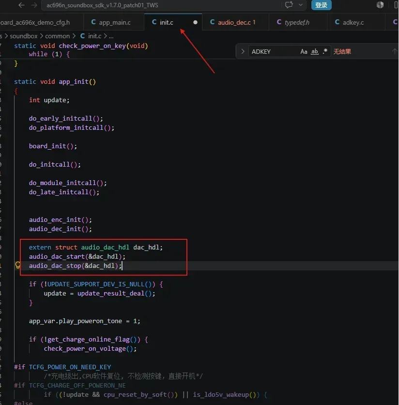Click the 无结果 no-results text

pos(342,52)
